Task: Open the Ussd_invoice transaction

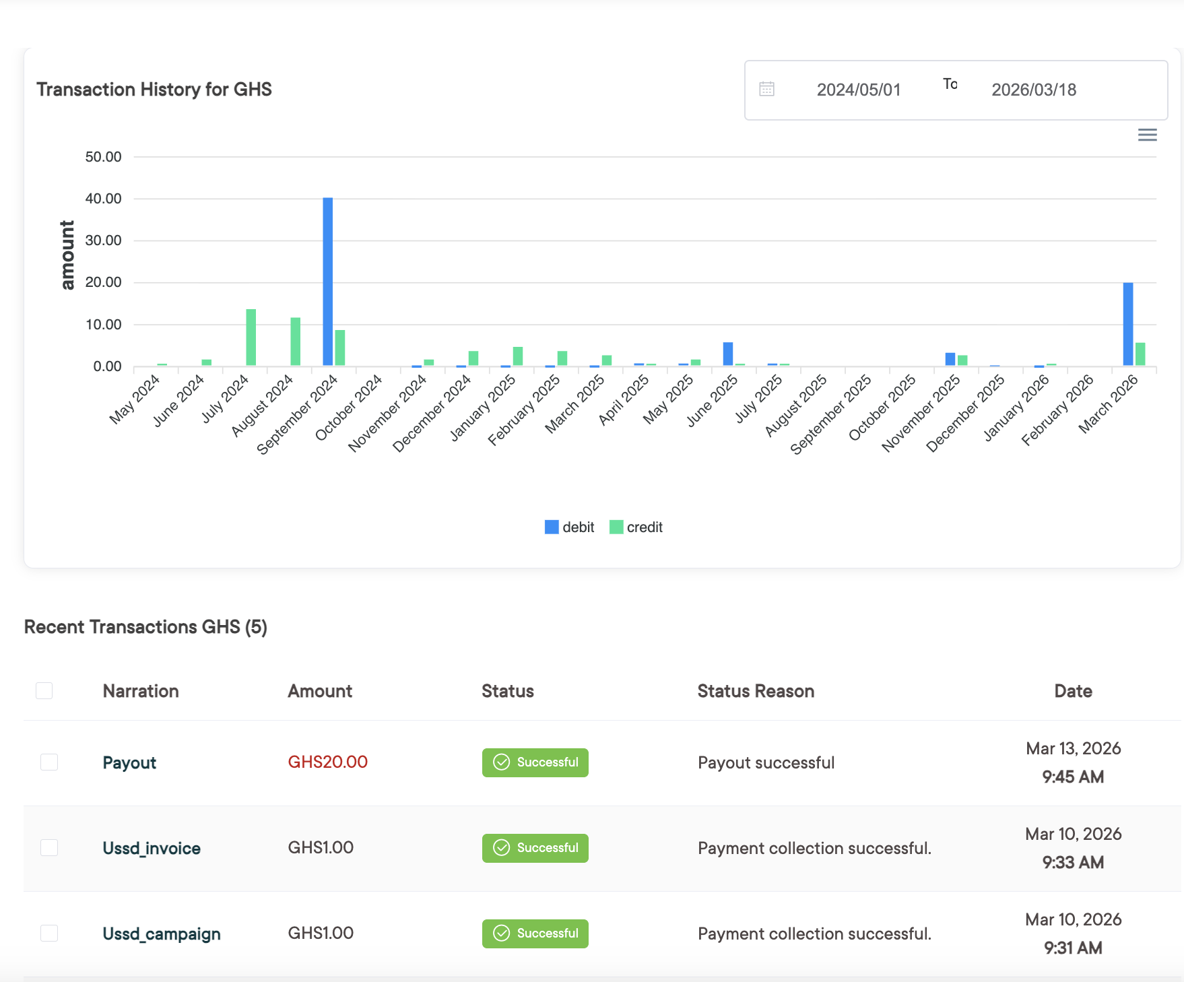Action: click(152, 849)
